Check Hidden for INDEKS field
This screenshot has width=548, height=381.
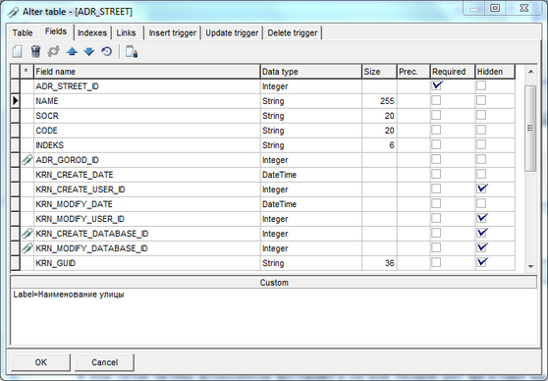[x=481, y=144]
